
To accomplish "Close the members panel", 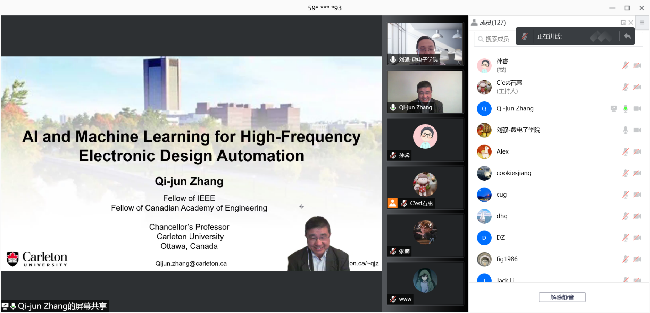I will click(631, 23).
